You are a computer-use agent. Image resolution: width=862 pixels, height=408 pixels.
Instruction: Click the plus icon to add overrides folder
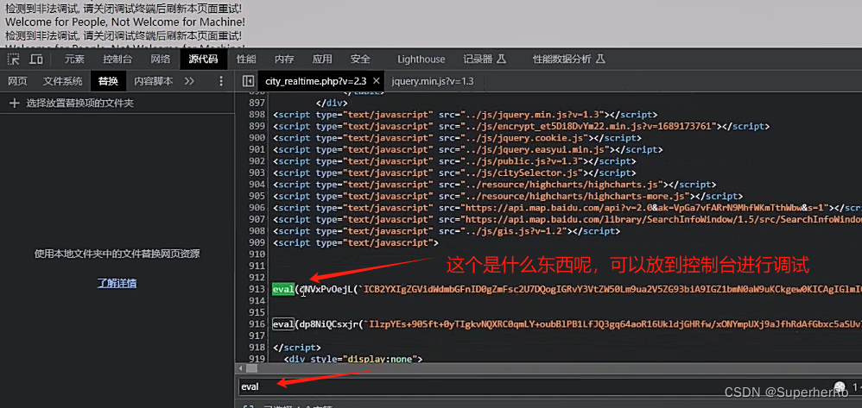click(15, 104)
